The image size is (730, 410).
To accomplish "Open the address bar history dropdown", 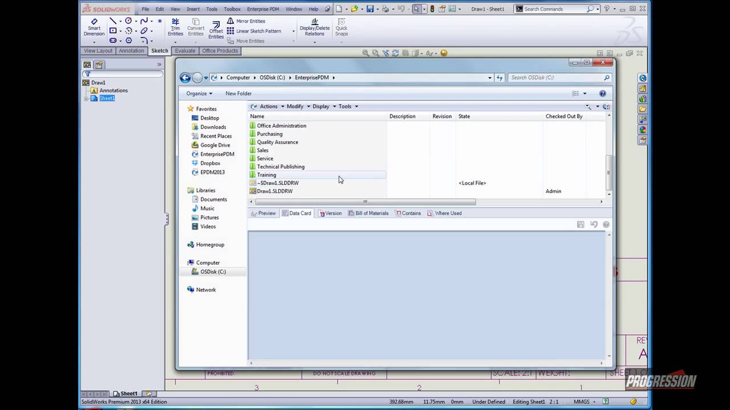I will point(490,78).
